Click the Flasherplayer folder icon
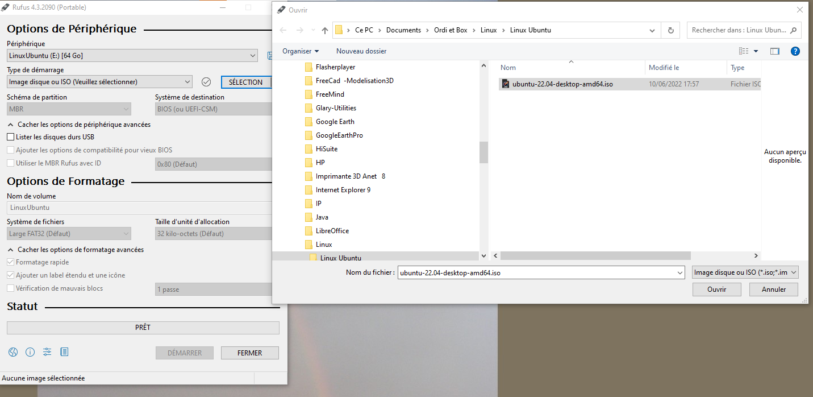This screenshot has height=397, width=813. pos(309,67)
